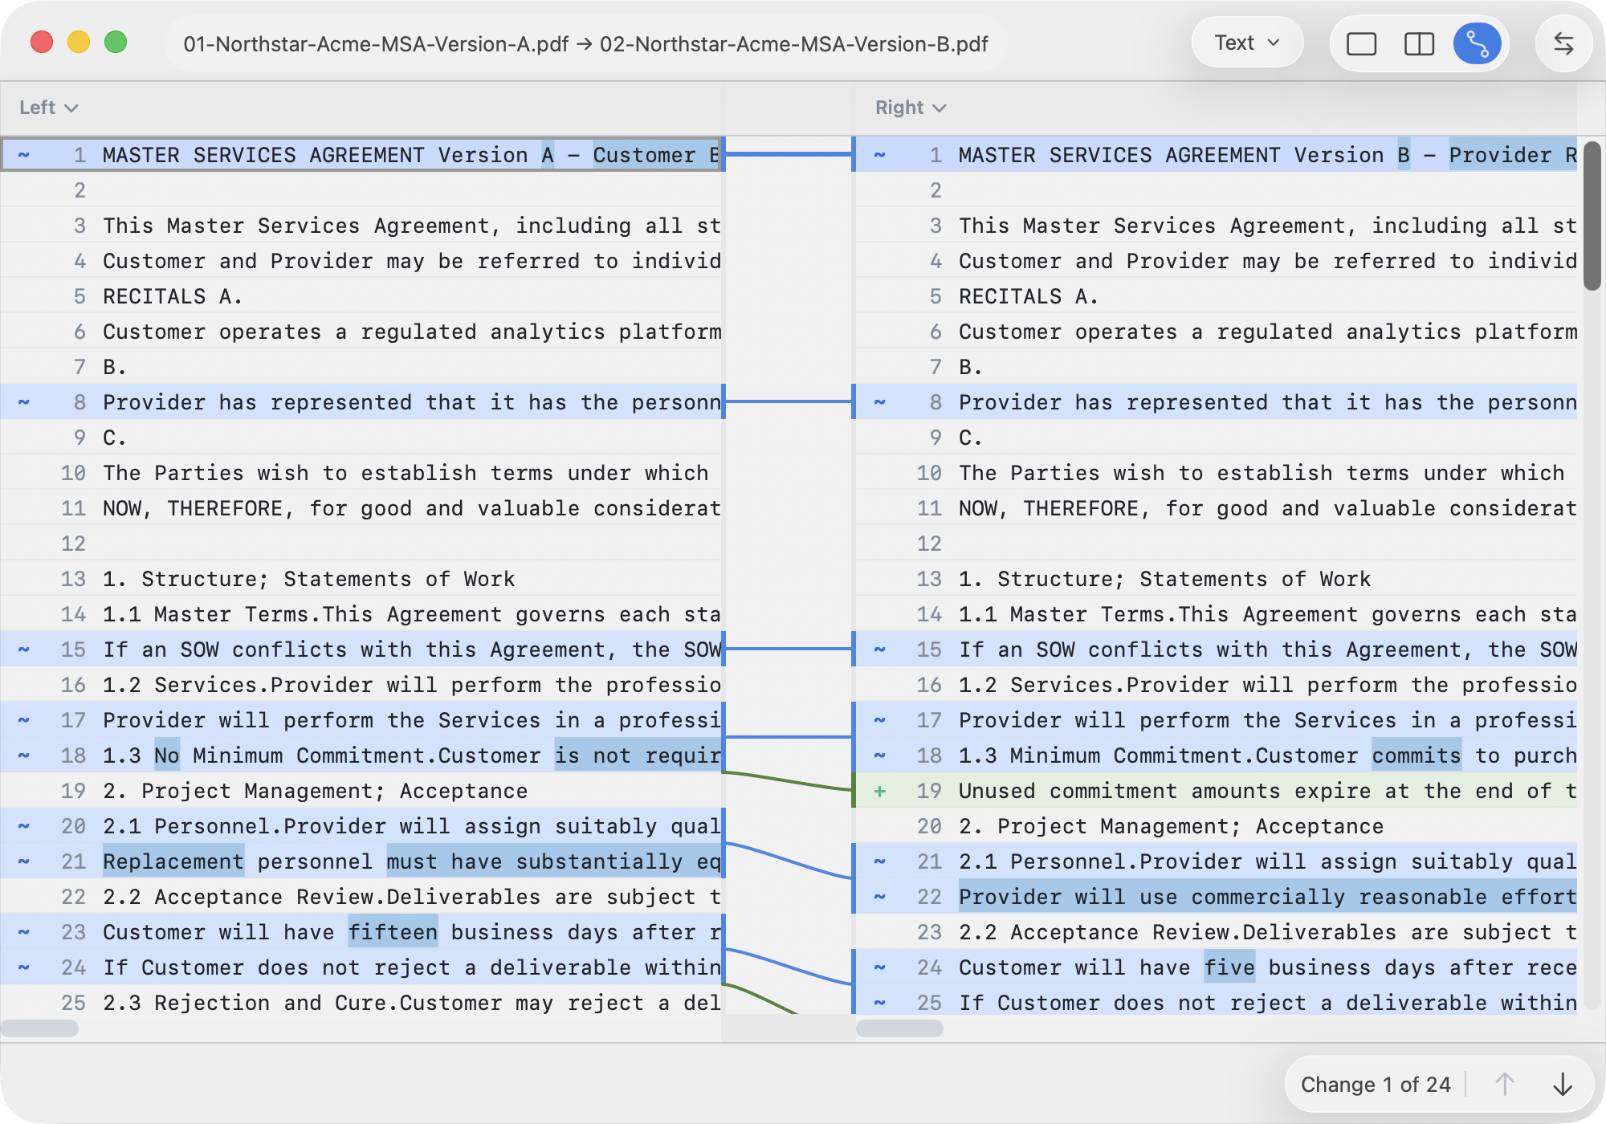Screen dimensions: 1606x1124
Task: Click the change marker on right line 22
Action: point(880,897)
